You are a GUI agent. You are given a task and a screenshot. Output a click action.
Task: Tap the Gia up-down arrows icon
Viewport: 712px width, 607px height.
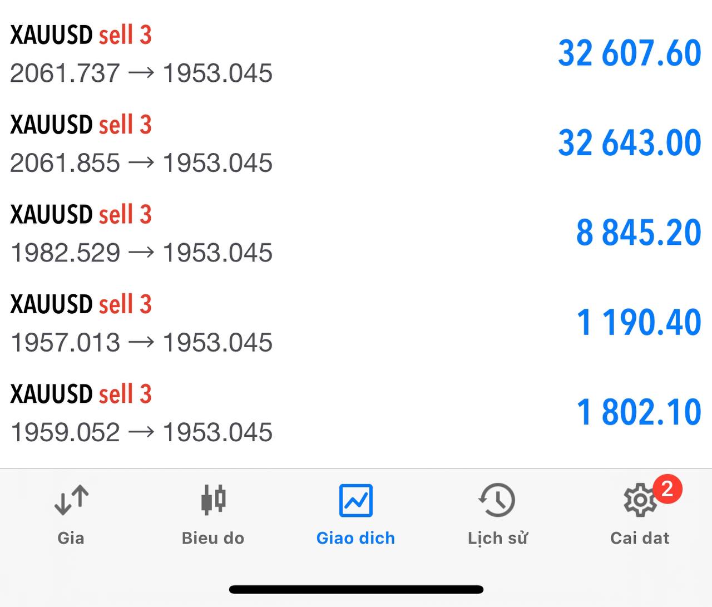[71, 499]
